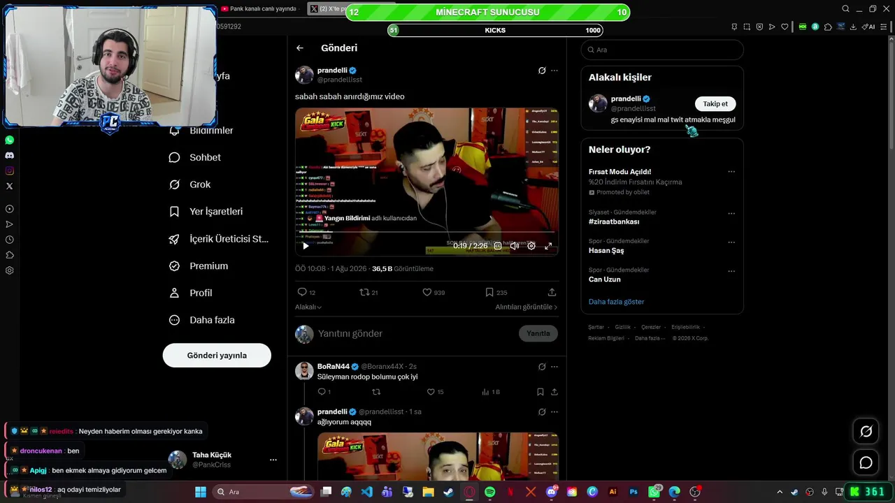Open Sohbet messages in sidebar
Viewport: 895px width, 503px height.
(x=195, y=157)
